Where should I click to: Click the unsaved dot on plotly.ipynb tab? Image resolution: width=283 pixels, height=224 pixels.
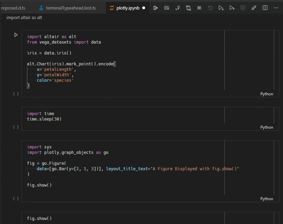pyautogui.click(x=144, y=8)
